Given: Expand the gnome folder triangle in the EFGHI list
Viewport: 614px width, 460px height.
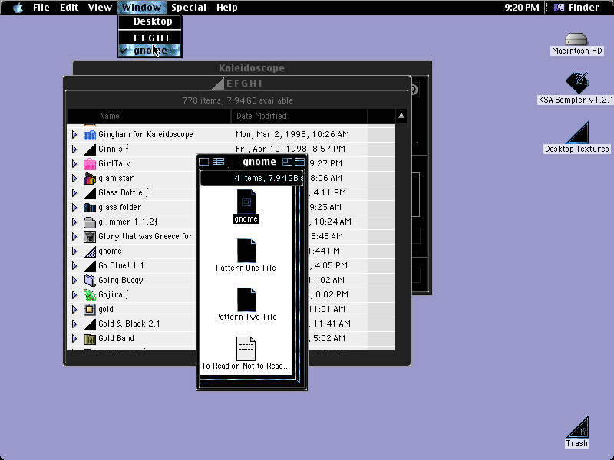Looking at the screenshot, I should tap(74, 251).
